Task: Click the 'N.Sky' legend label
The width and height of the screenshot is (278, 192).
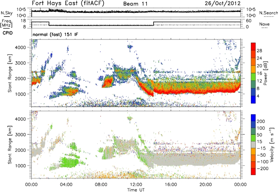Action: tap(7, 13)
